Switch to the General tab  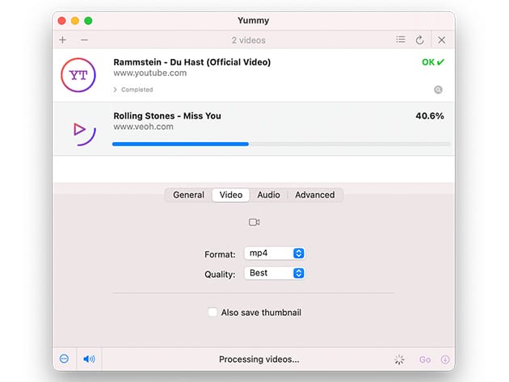[188, 195]
